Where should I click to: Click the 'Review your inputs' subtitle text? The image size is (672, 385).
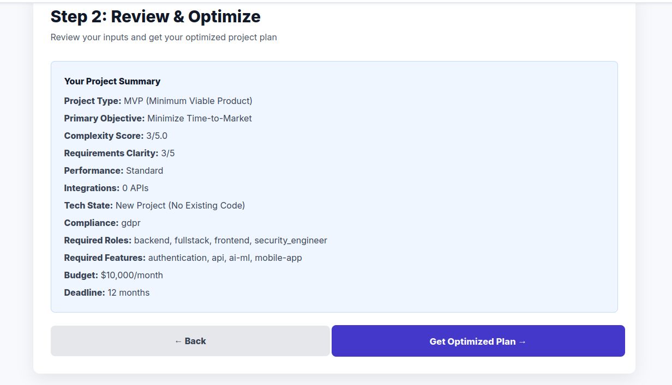(x=164, y=38)
